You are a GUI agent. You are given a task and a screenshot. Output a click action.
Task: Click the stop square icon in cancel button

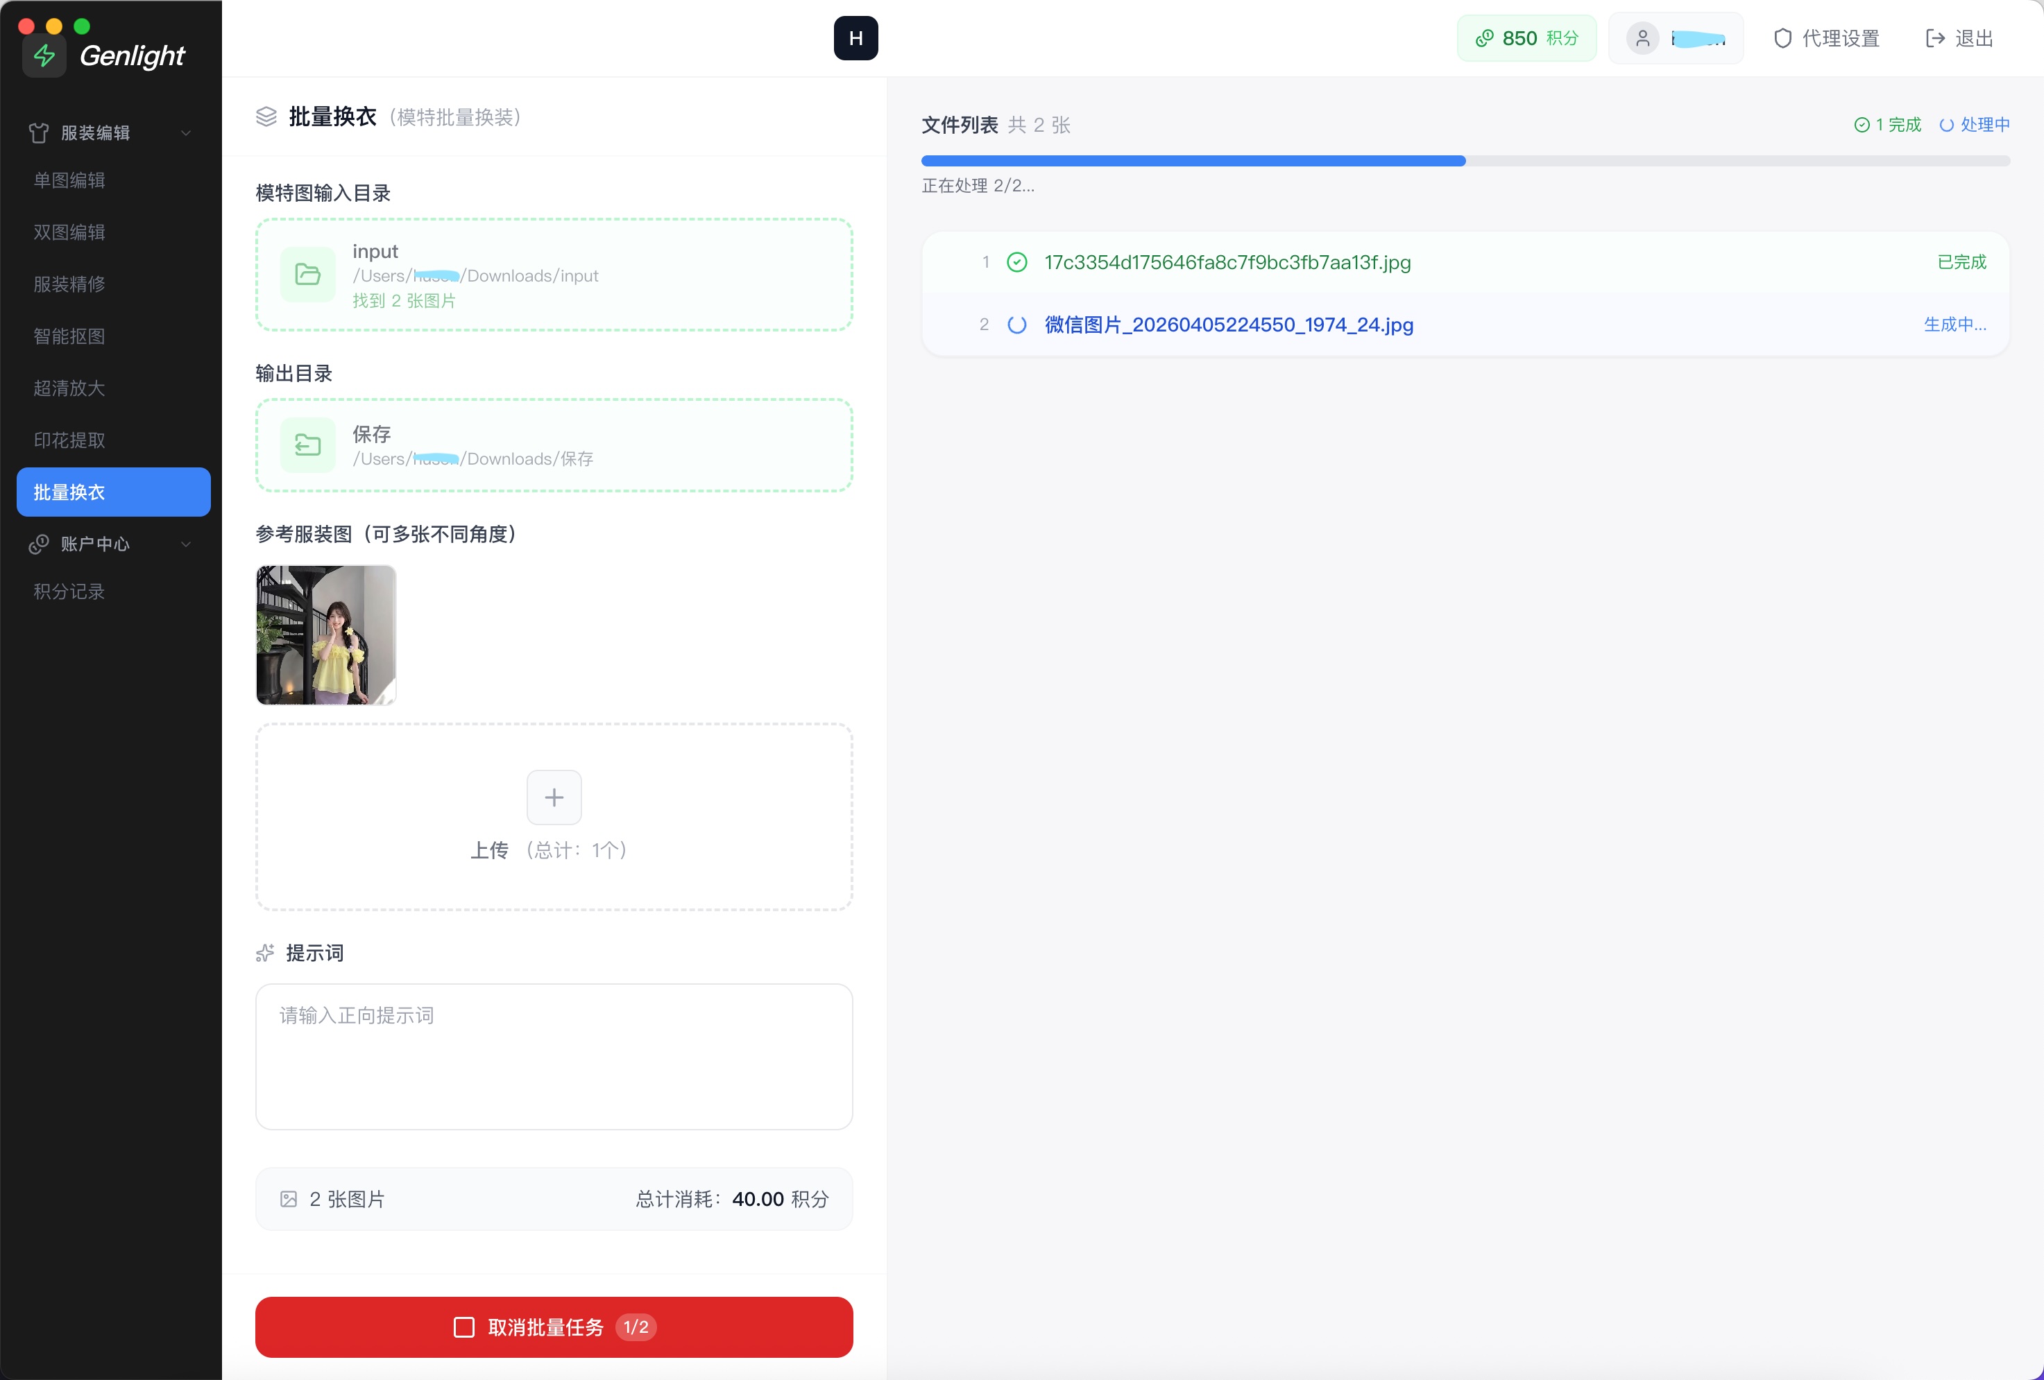464,1327
